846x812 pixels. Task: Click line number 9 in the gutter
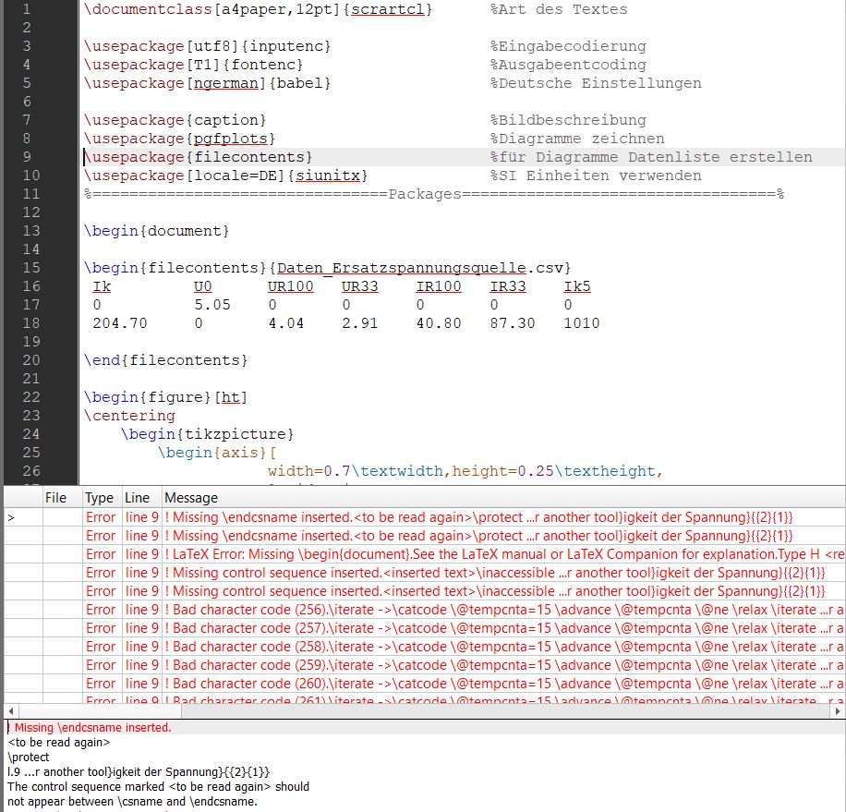26,157
